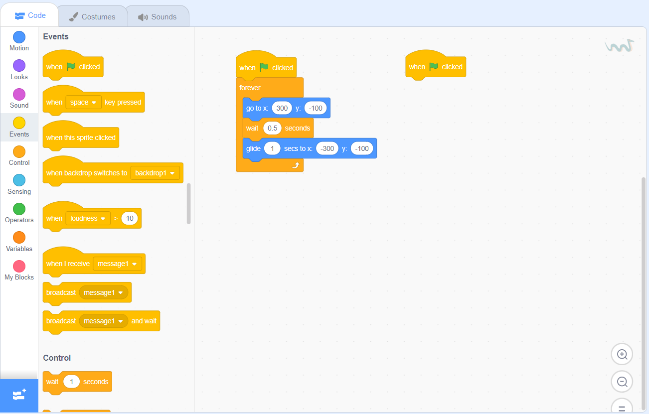Click green flag on forever script hat
The width and height of the screenshot is (649, 414).
[264, 68]
